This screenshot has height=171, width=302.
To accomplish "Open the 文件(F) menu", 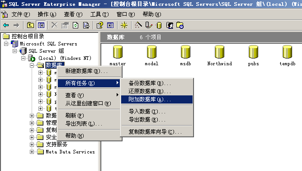I will [21, 14].
